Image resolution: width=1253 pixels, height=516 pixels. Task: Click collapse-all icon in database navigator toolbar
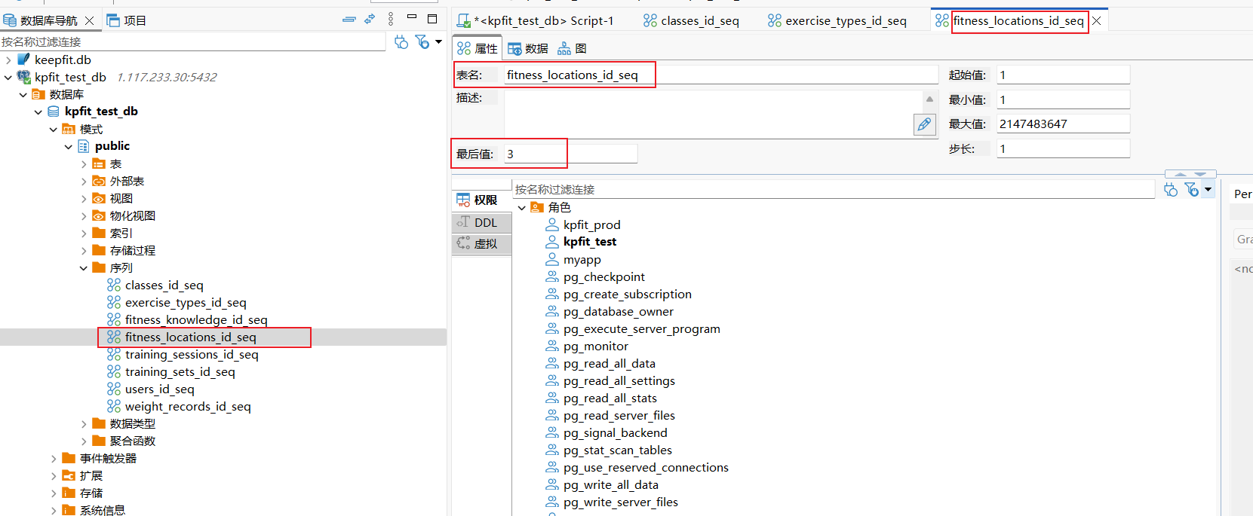349,20
